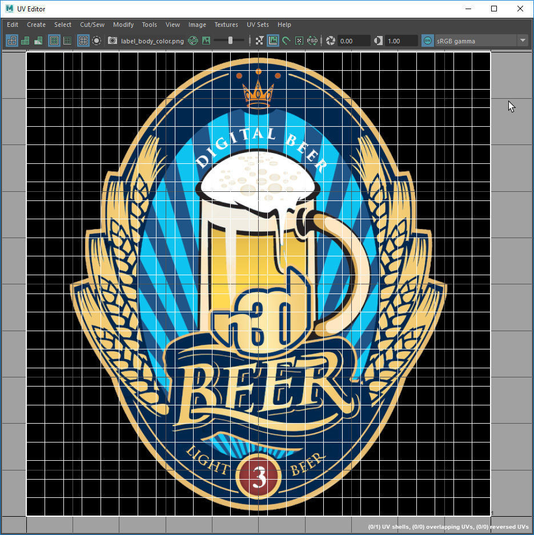Screen dimensions: 534x535
Task: Click the Maya logo in title bar
Action: pyautogui.click(x=10, y=9)
